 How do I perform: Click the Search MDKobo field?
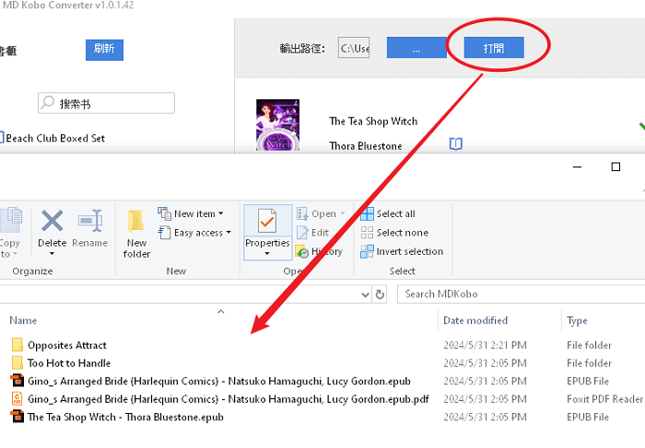pos(521,294)
